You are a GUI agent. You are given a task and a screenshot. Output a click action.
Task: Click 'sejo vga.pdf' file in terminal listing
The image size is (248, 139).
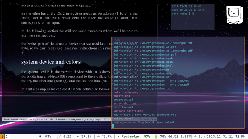point(152,85)
